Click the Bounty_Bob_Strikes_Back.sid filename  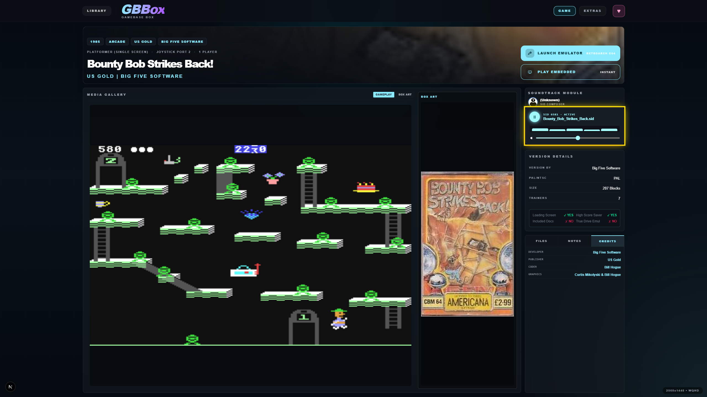pyautogui.click(x=568, y=119)
